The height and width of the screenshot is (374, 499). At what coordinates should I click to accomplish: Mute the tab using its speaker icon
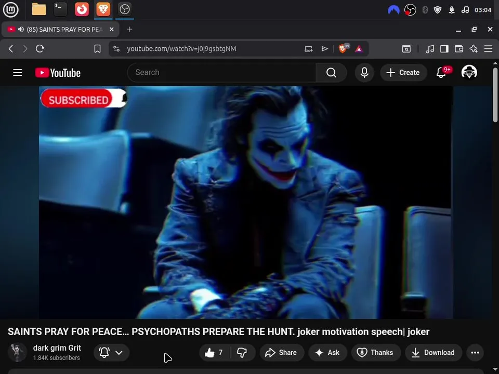21,30
